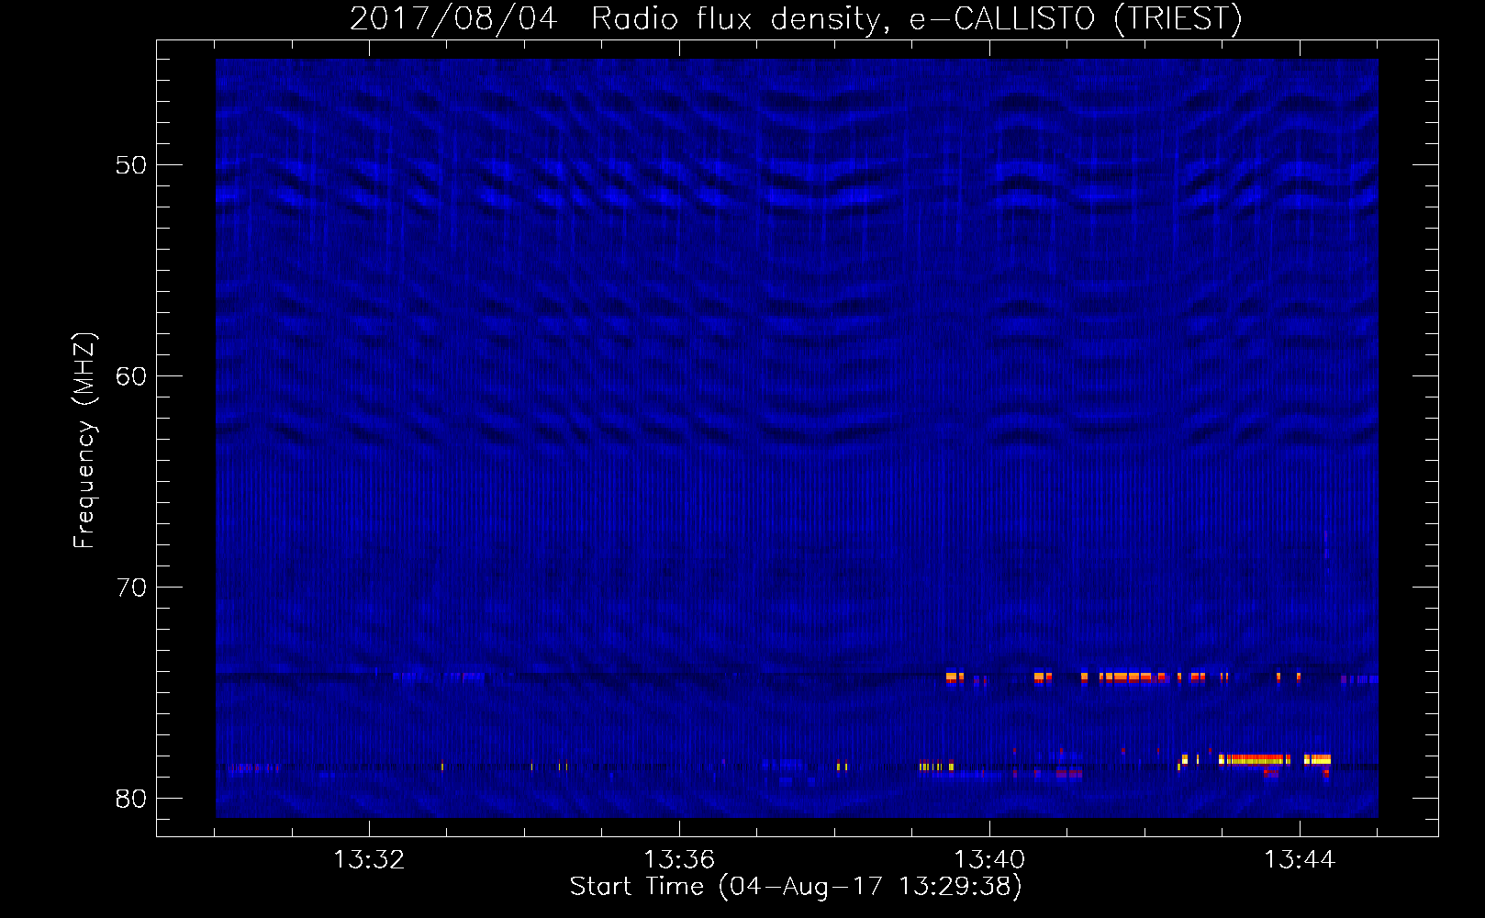Click the '13:44' time tick label
This screenshot has height=918, width=1485.
1300,860
